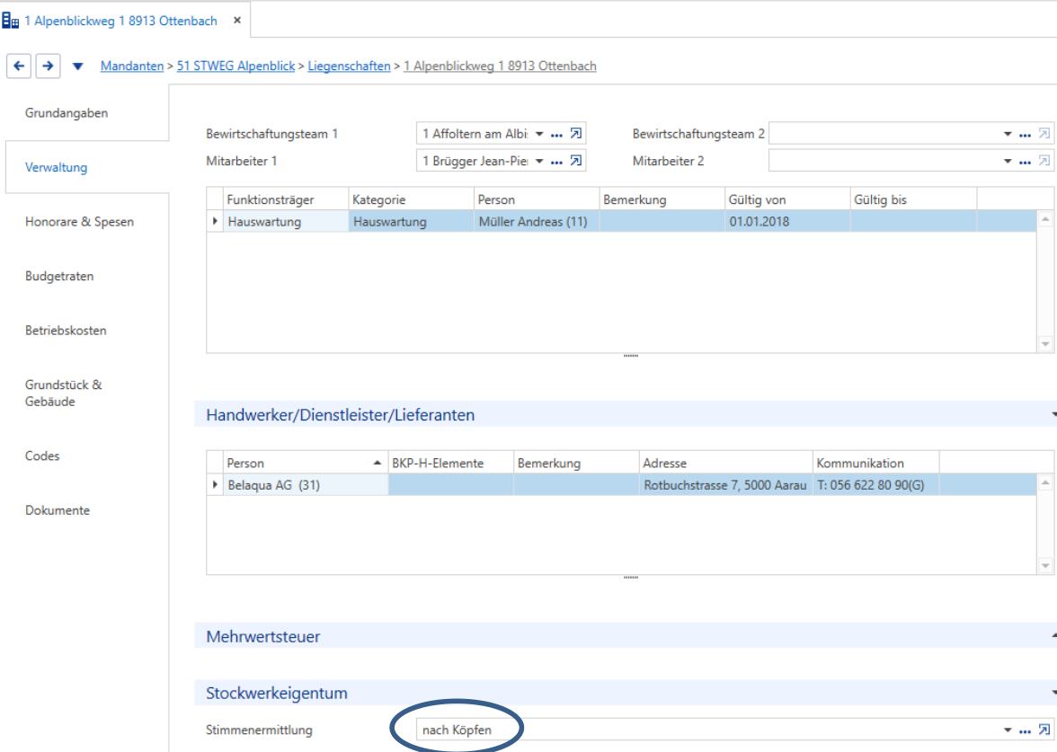Image resolution: width=1057 pixels, height=752 pixels.
Task: Open the Mitarbeiter 1 record link icon
Action: tap(575, 160)
